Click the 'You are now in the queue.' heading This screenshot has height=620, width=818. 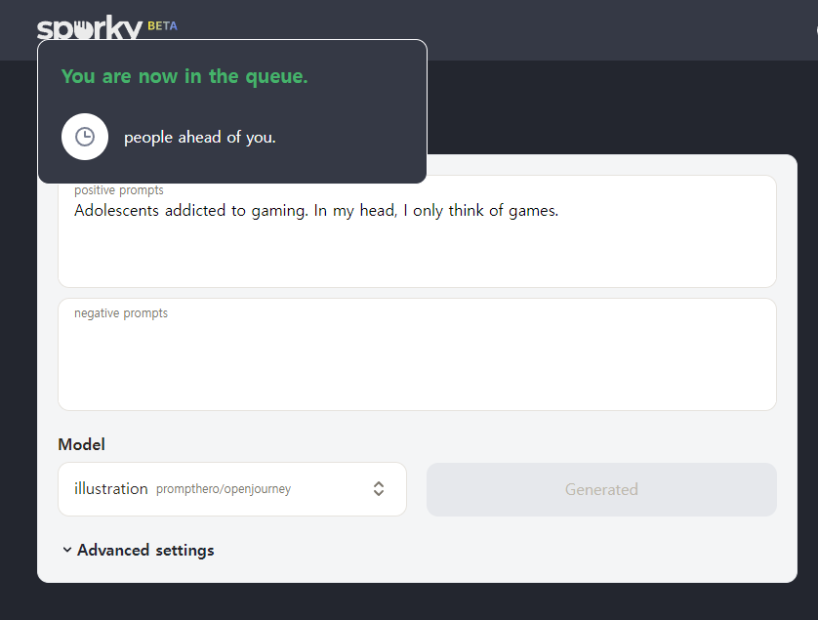184,77
